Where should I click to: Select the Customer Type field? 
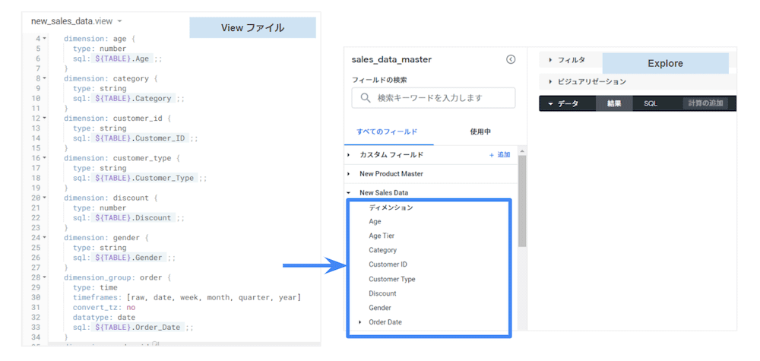[x=391, y=279]
